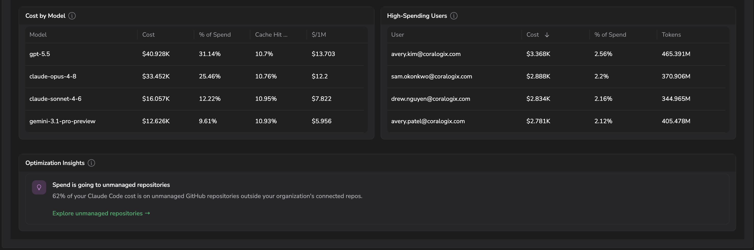Image resolution: width=754 pixels, height=250 pixels.
Task: Click the $13.703 per 1M value
Action: [x=323, y=54]
